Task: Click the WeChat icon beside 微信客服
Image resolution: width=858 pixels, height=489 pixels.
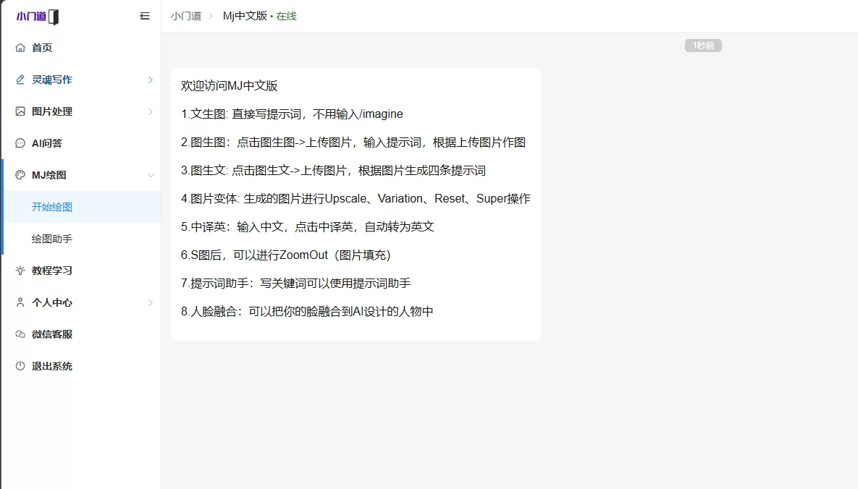Action: [x=20, y=334]
